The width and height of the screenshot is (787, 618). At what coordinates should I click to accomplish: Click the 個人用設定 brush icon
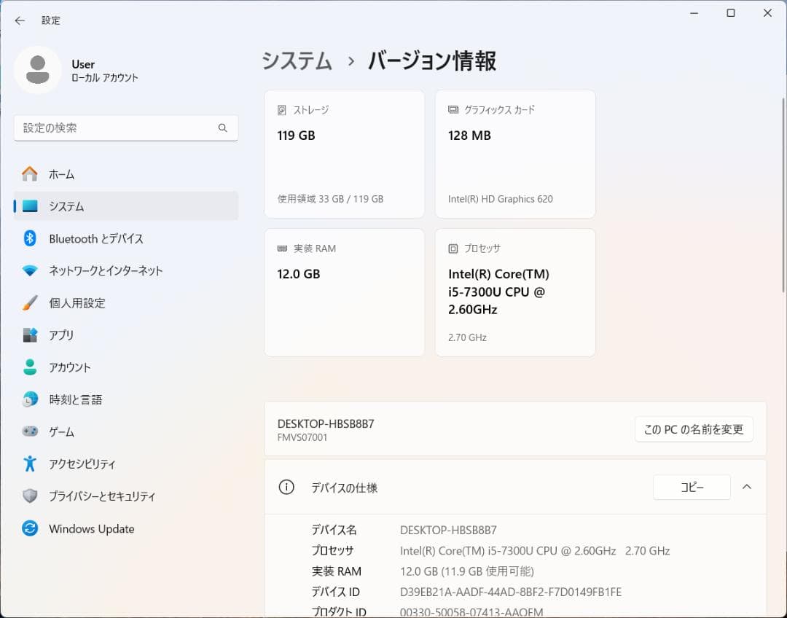29,302
